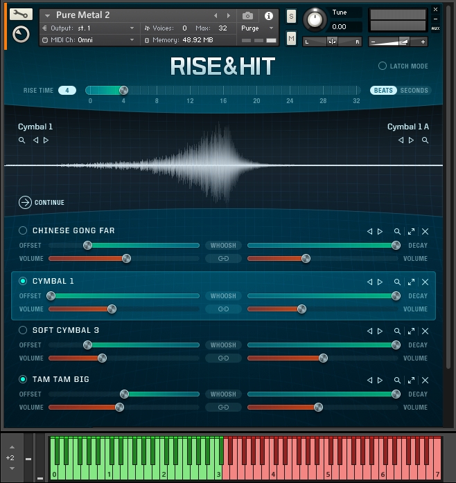The width and height of the screenshot is (456, 483).
Task: Toggle Whoosh for Chinese Gong Far
Action: [x=223, y=245]
